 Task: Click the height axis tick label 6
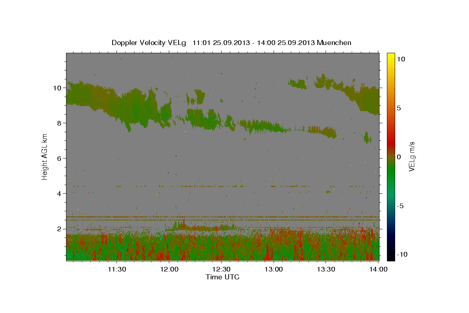[x=60, y=158]
